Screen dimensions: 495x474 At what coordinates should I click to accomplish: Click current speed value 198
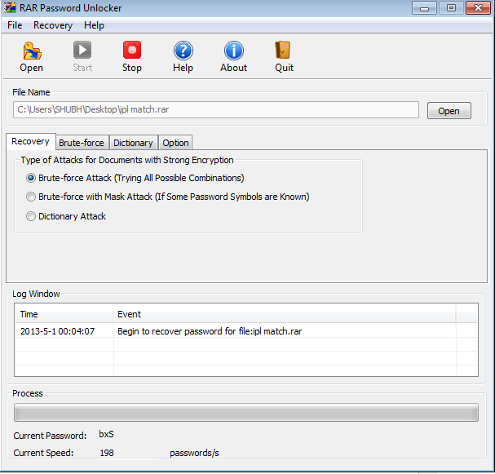click(x=107, y=453)
